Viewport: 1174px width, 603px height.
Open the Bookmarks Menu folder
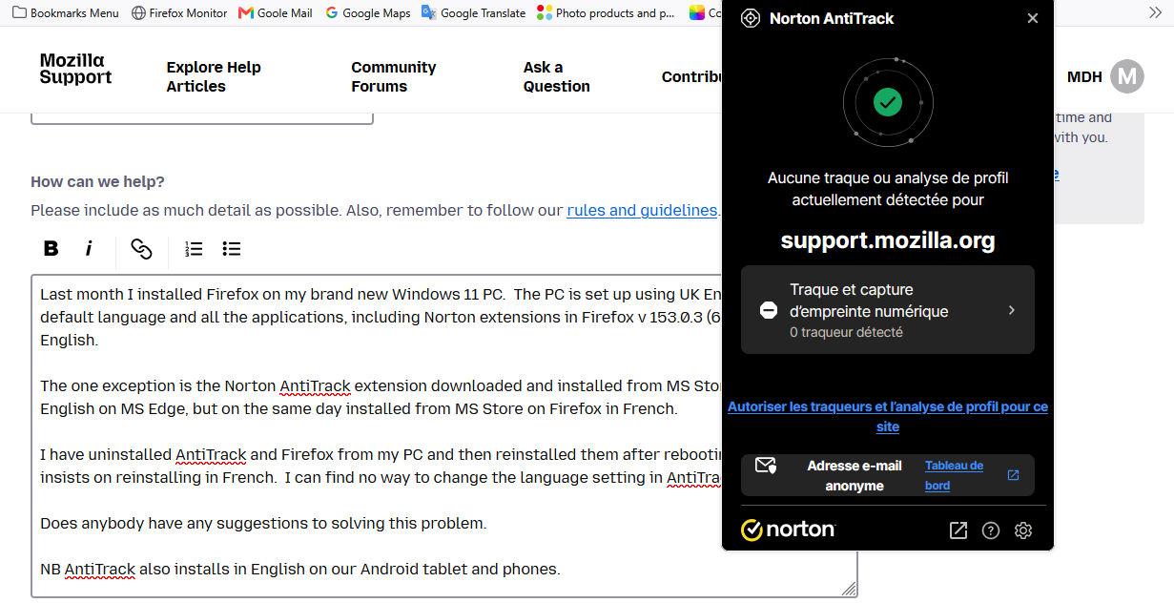(x=66, y=13)
